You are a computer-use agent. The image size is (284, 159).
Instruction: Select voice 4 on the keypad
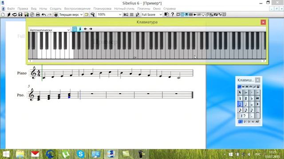tap(253, 122)
